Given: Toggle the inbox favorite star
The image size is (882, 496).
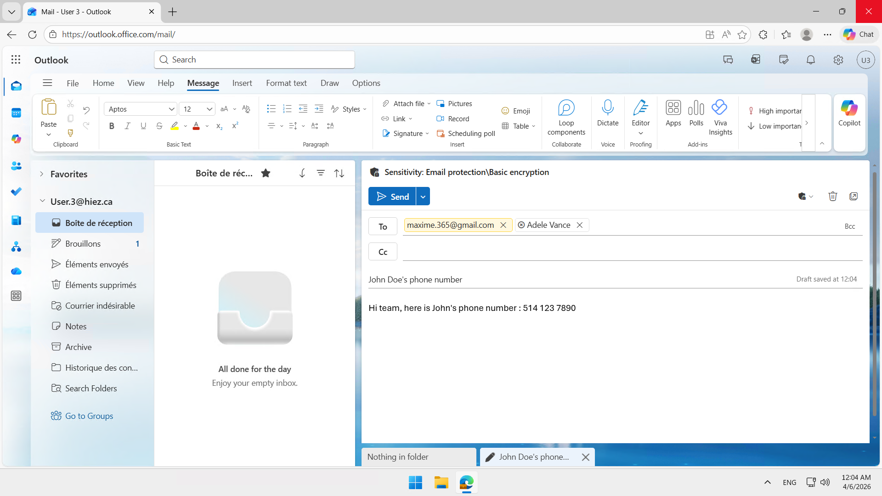Looking at the screenshot, I should (x=266, y=173).
